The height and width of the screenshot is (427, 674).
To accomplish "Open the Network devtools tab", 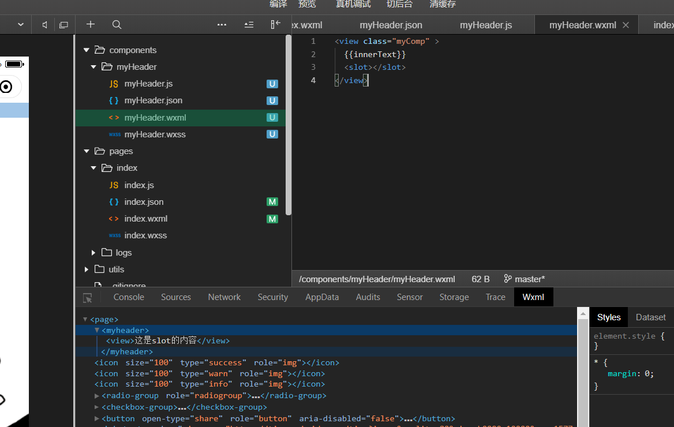I will pos(224,297).
